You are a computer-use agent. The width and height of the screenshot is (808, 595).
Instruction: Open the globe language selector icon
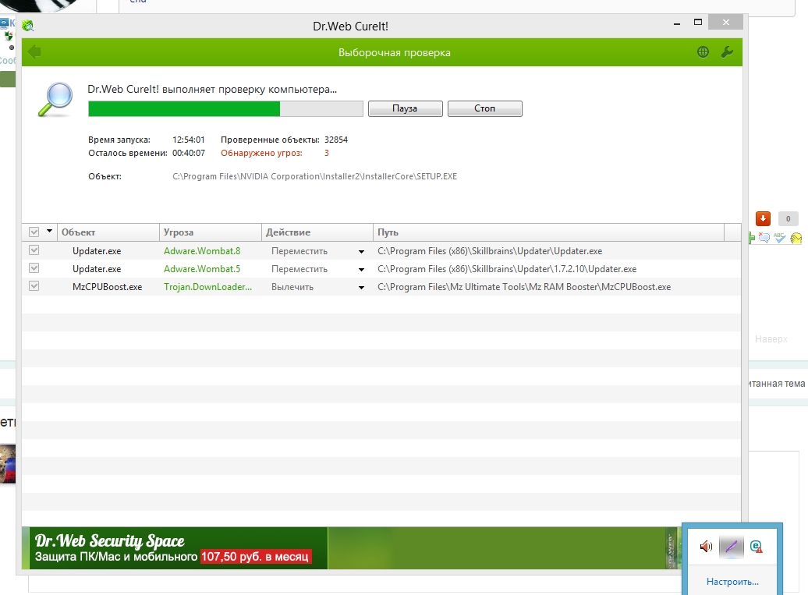pyautogui.click(x=703, y=52)
